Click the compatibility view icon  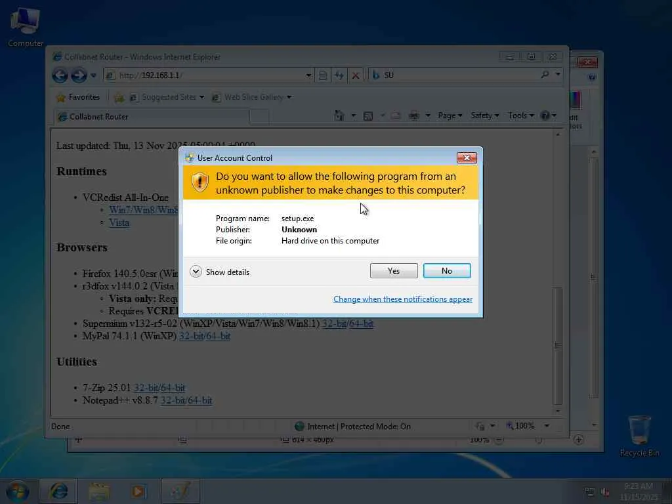(x=323, y=75)
